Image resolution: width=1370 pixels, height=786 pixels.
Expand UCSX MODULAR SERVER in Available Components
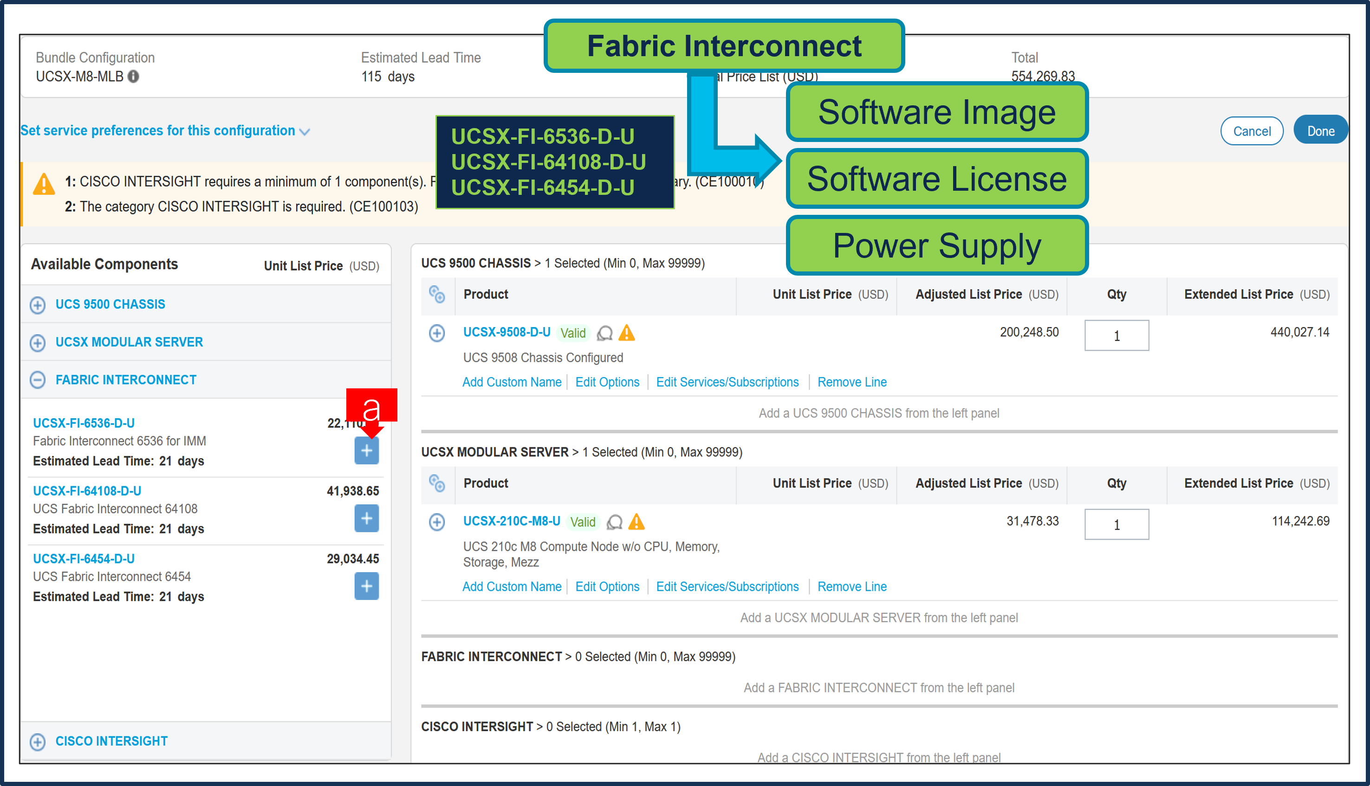coord(37,343)
